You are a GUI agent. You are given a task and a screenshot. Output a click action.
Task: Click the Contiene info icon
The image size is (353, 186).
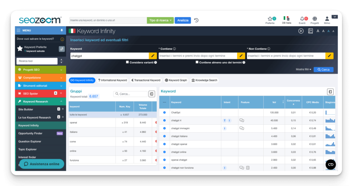174,49
